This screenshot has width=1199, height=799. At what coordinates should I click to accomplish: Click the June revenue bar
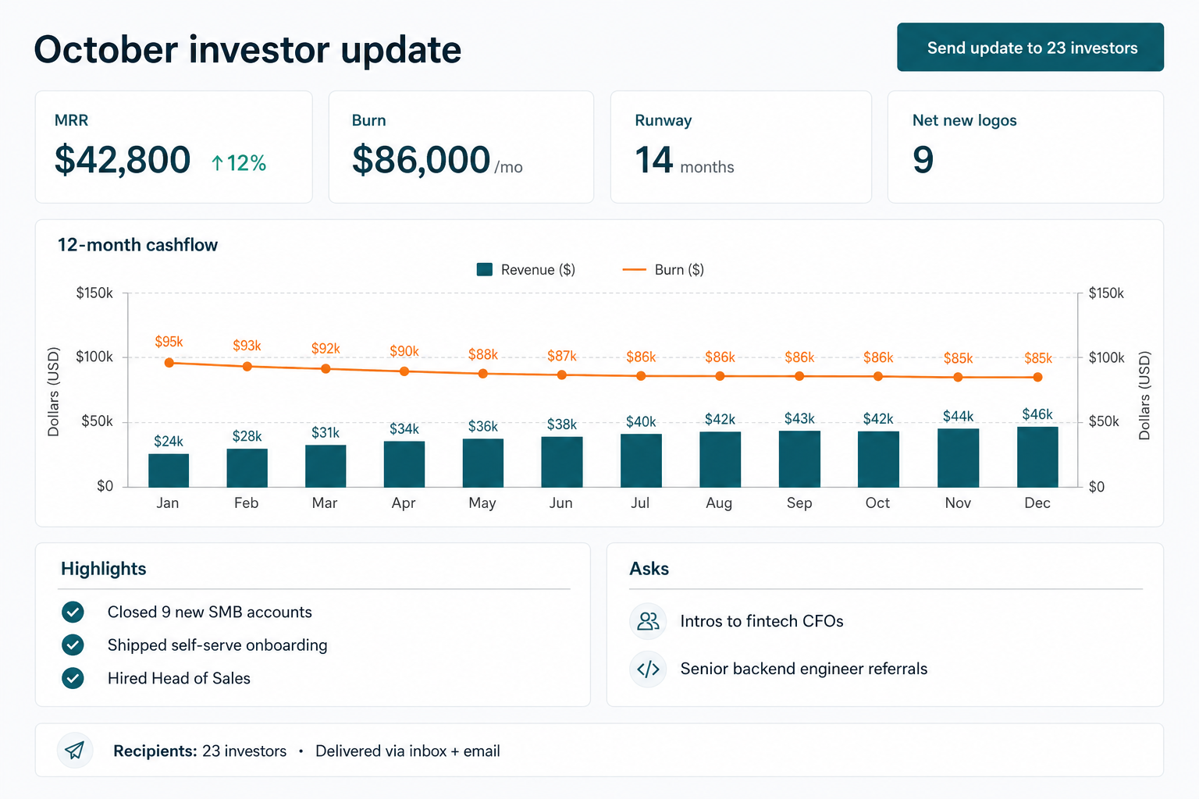tap(562, 462)
